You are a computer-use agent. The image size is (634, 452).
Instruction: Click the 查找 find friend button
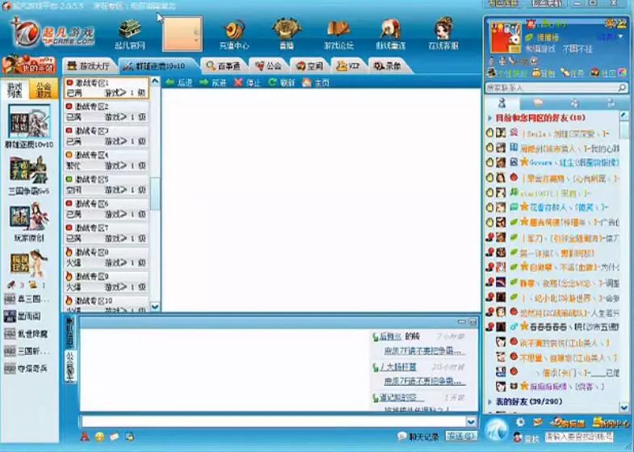(x=527, y=437)
